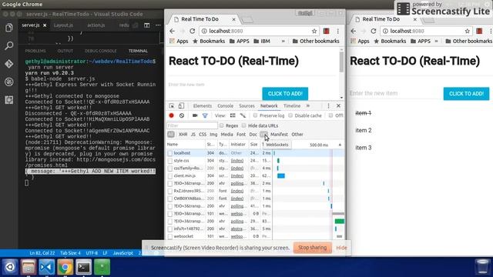The height and width of the screenshot is (277, 493).
Task: Switch to DevTools Sources tab
Action: coord(246,106)
